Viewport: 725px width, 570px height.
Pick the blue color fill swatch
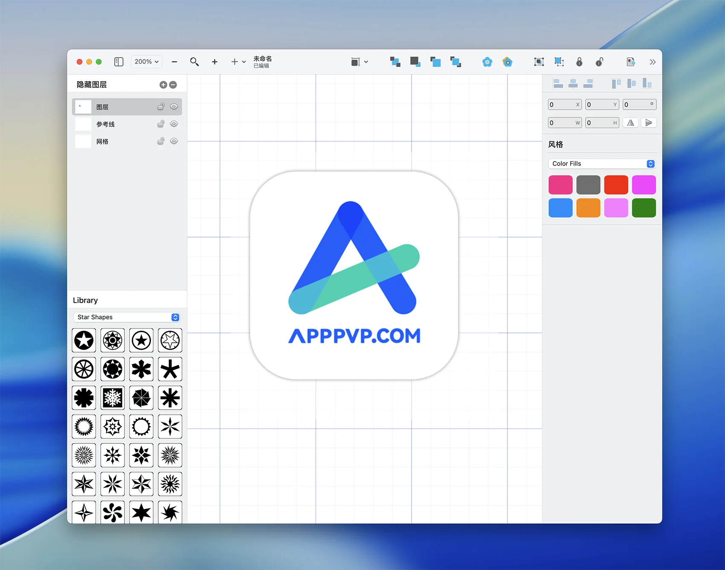click(x=560, y=208)
